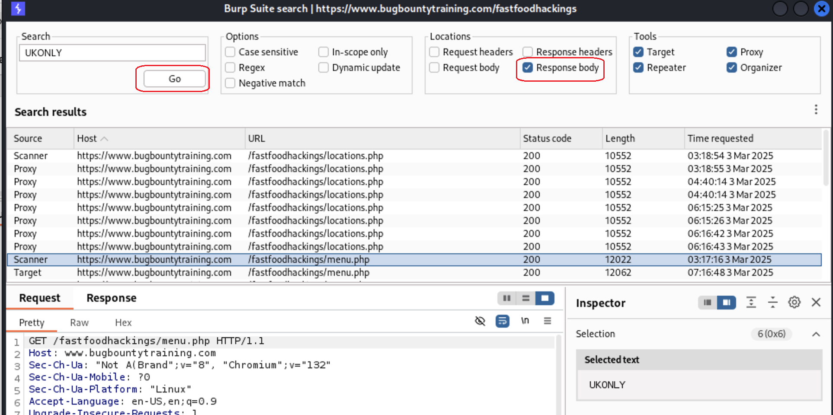Sort results by the Time requested column
Viewport: 833px width, 415px height.
(753, 138)
